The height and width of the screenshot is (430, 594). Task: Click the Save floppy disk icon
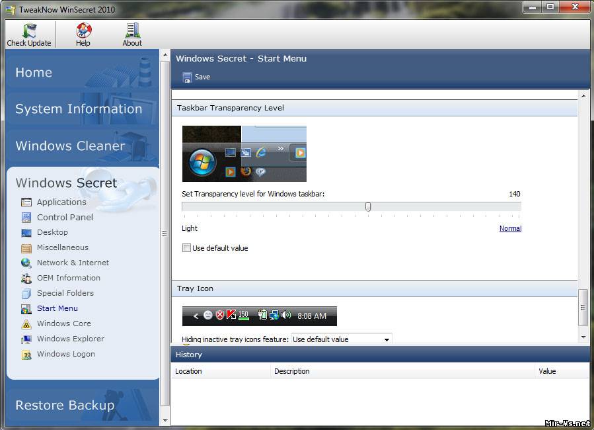(x=187, y=77)
